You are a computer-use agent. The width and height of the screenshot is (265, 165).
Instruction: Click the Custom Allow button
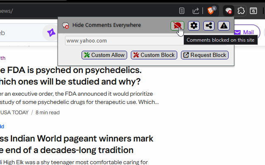click(x=104, y=55)
